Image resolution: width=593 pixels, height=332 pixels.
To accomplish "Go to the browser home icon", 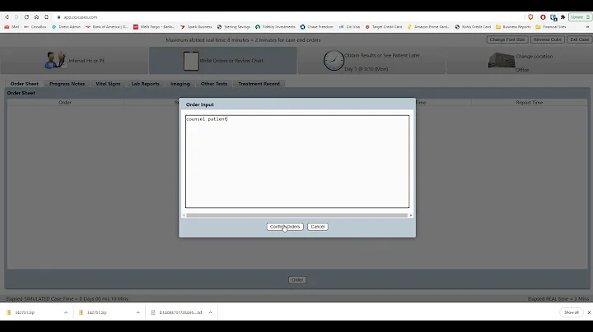I will 36,17.
